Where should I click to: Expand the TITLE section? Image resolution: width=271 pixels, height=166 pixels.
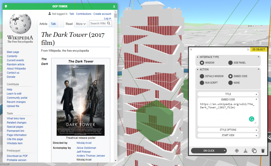coord(228,94)
